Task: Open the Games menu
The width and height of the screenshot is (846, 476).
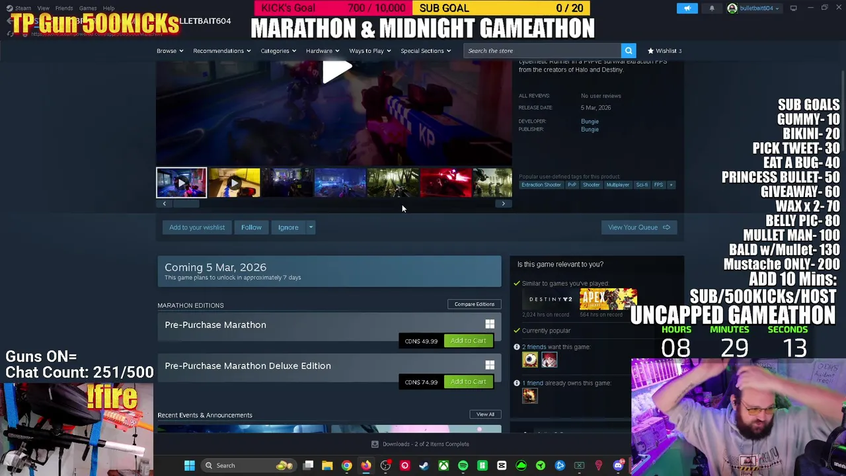Action: pyautogui.click(x=88, y=8)
